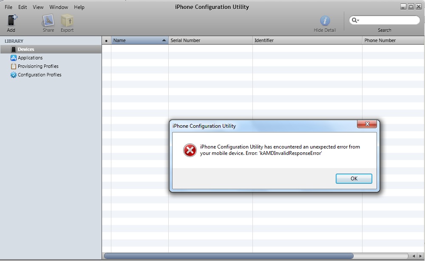Open the search magnifier options
The image size is (425, 261).
point(355,20)
